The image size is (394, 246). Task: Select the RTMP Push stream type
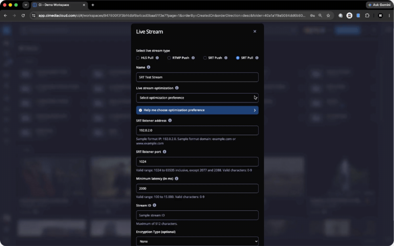169,58
